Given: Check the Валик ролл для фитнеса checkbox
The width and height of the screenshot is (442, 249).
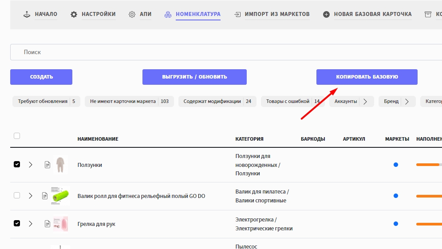Looking at the screenshot, I should pyautogui.click(x=17, y=195).
